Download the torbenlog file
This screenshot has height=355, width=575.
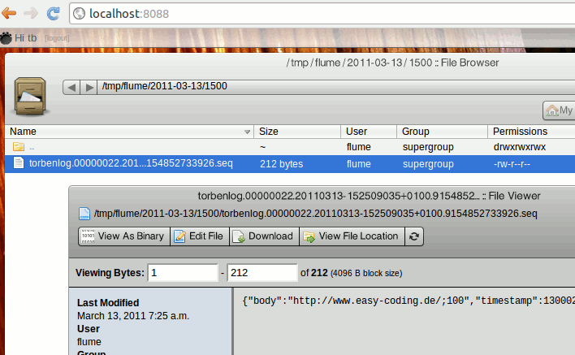click(263, 236)
